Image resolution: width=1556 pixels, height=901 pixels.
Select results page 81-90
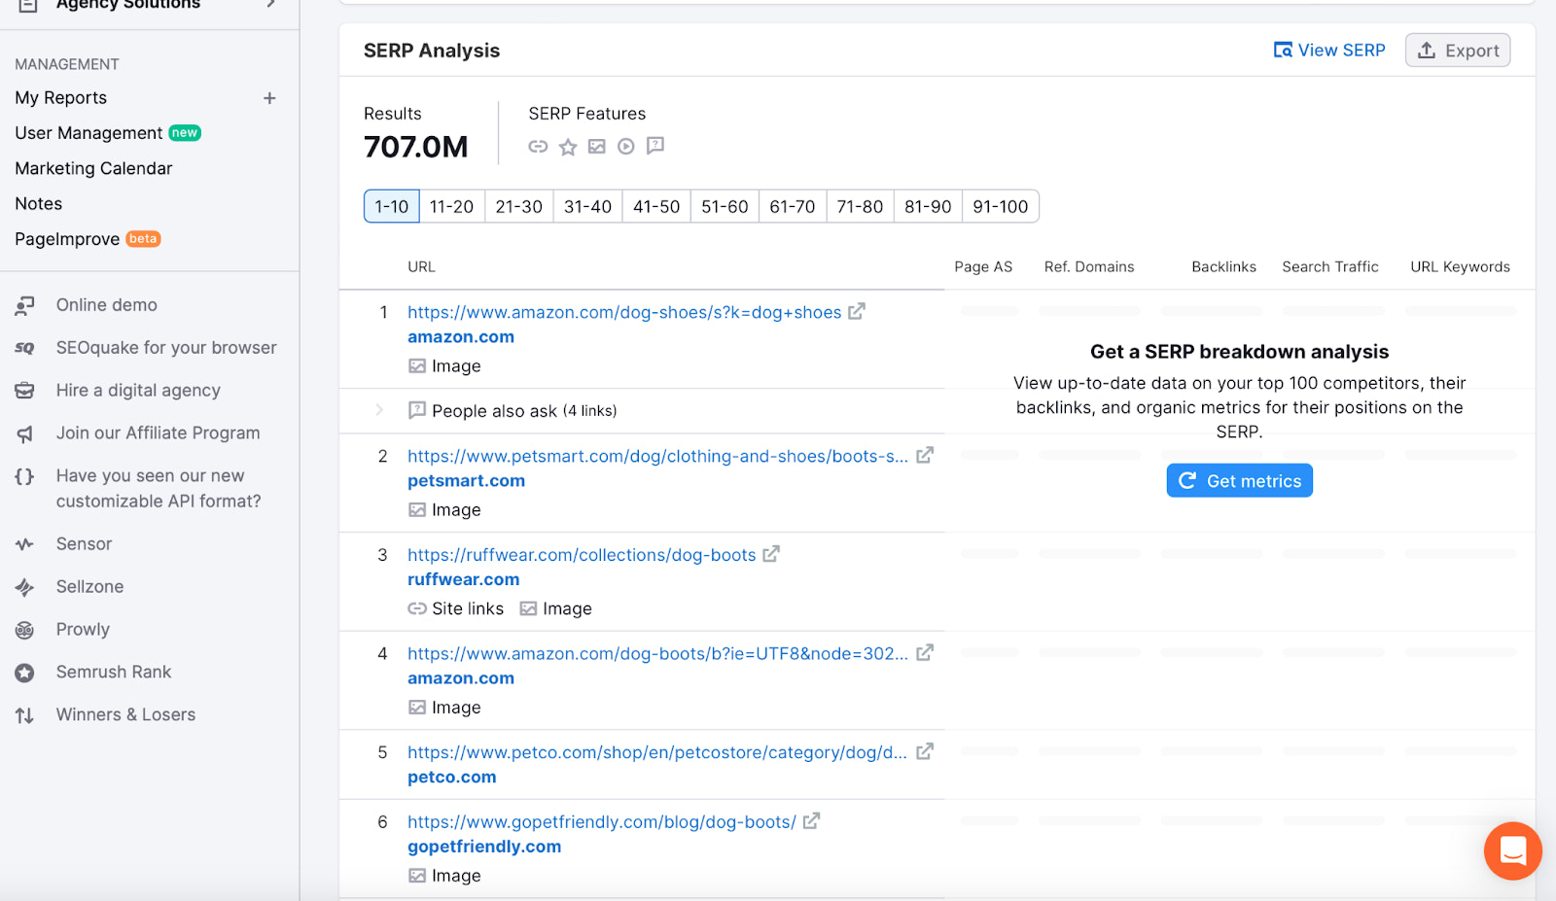(928, 206)
